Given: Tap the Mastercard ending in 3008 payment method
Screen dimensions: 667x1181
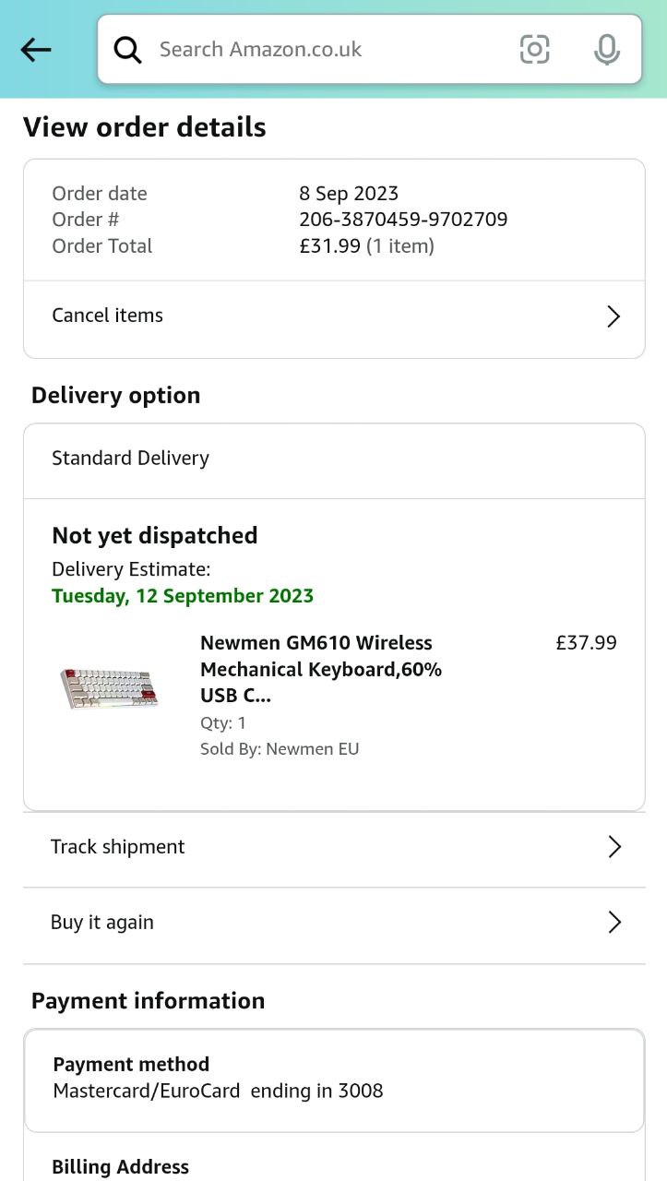Looking at the screenshot, I should (x=218, y=1091).
